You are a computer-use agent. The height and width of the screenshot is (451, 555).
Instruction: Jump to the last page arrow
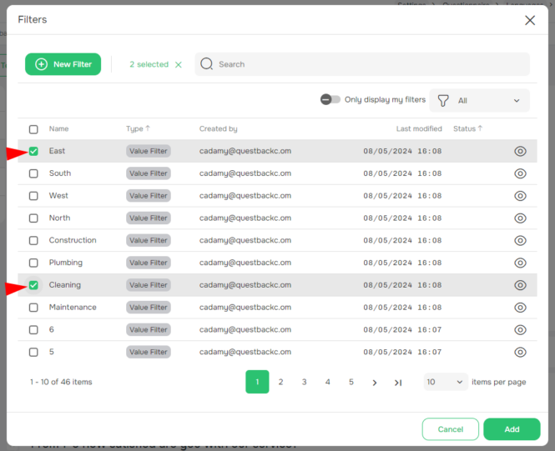(398, 383)
